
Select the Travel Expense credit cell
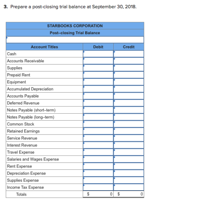[x=129, y=152]
